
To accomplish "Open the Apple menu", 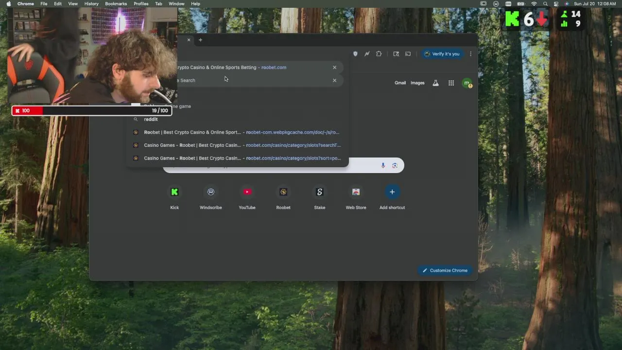I will [8, 4].
